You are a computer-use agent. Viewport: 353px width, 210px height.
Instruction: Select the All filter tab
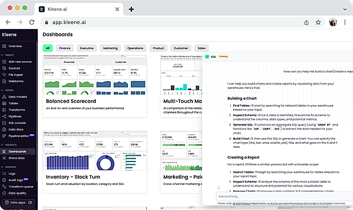coord(47,48)
